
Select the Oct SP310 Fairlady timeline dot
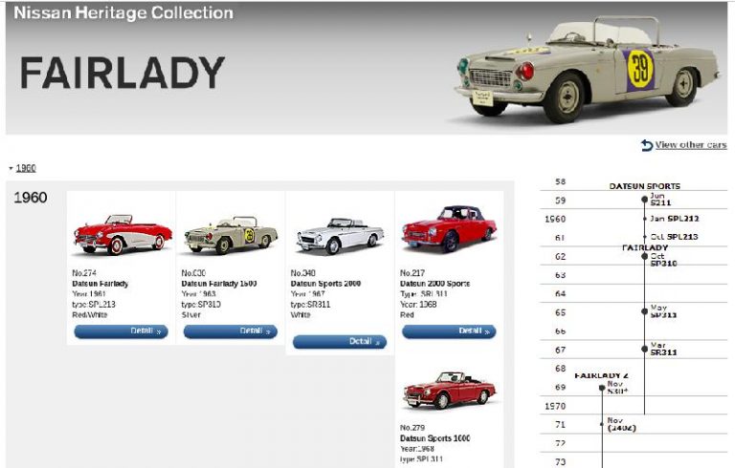pos(645,256)
